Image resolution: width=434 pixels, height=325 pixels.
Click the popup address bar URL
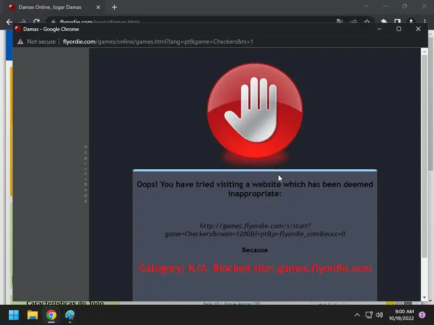point(158,42)
